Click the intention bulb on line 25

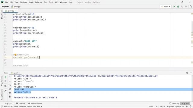[15, 55]
